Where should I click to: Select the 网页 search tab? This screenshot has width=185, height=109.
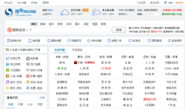(34, 24)
